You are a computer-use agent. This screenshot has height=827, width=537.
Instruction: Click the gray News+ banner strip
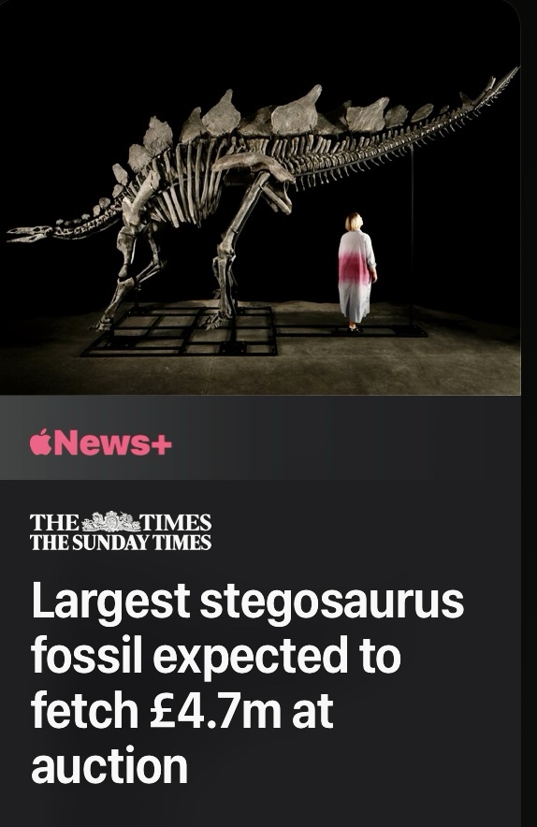(260, 437)
